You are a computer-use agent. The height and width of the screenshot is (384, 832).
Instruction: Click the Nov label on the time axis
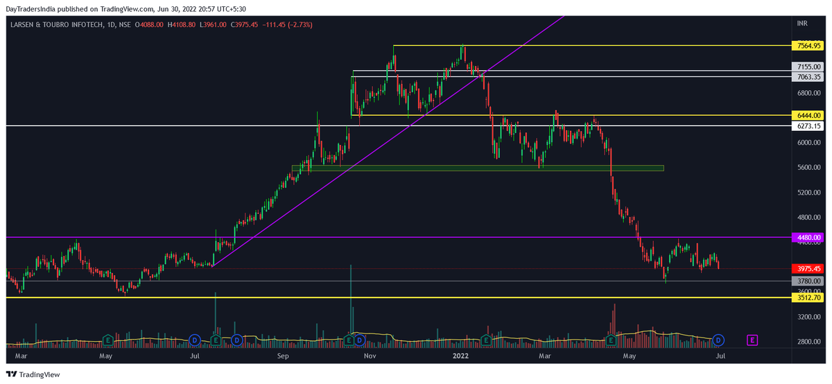[x=370, y=356]
